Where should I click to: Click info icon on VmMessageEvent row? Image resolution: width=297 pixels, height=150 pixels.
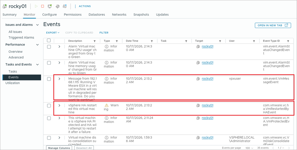(107, 79)
